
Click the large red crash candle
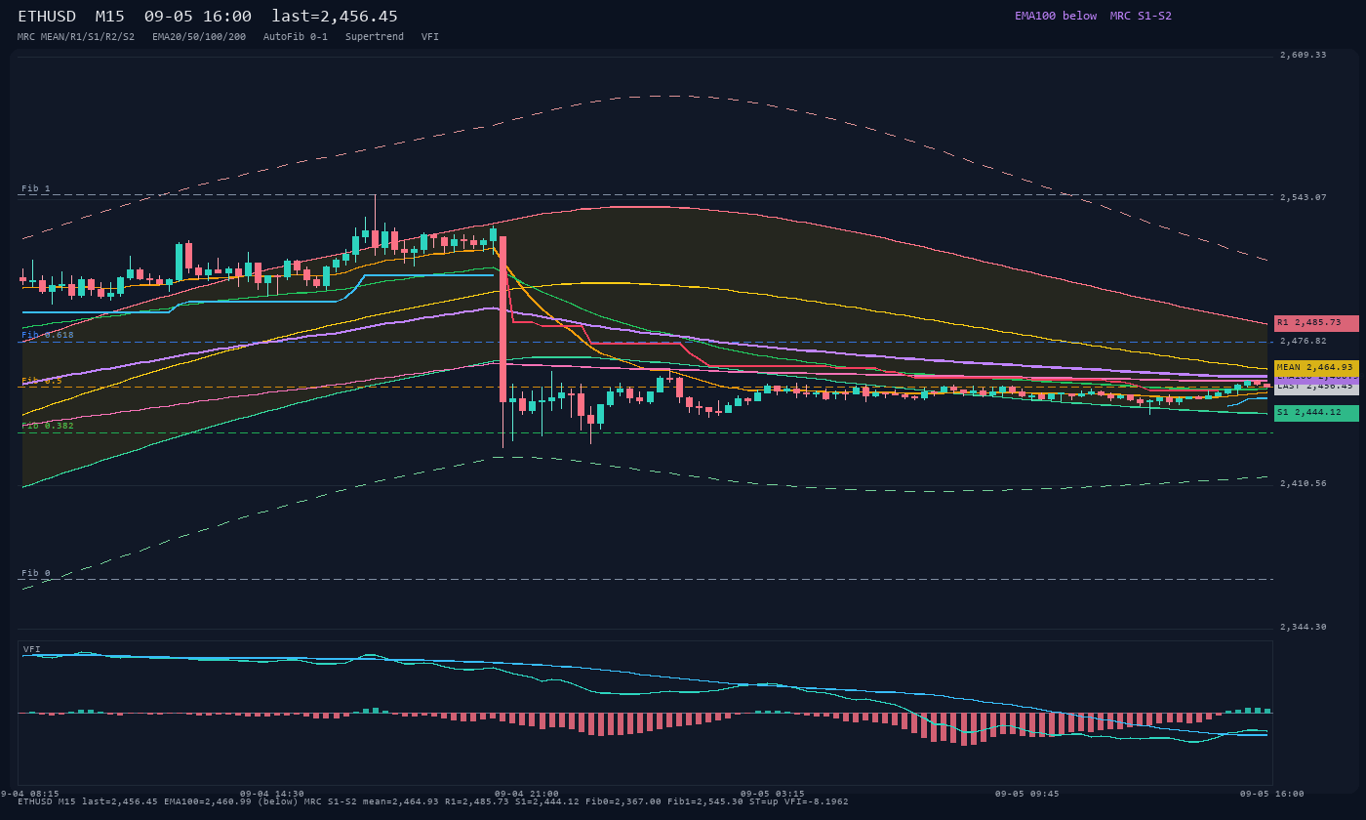(x=503, y=319)
